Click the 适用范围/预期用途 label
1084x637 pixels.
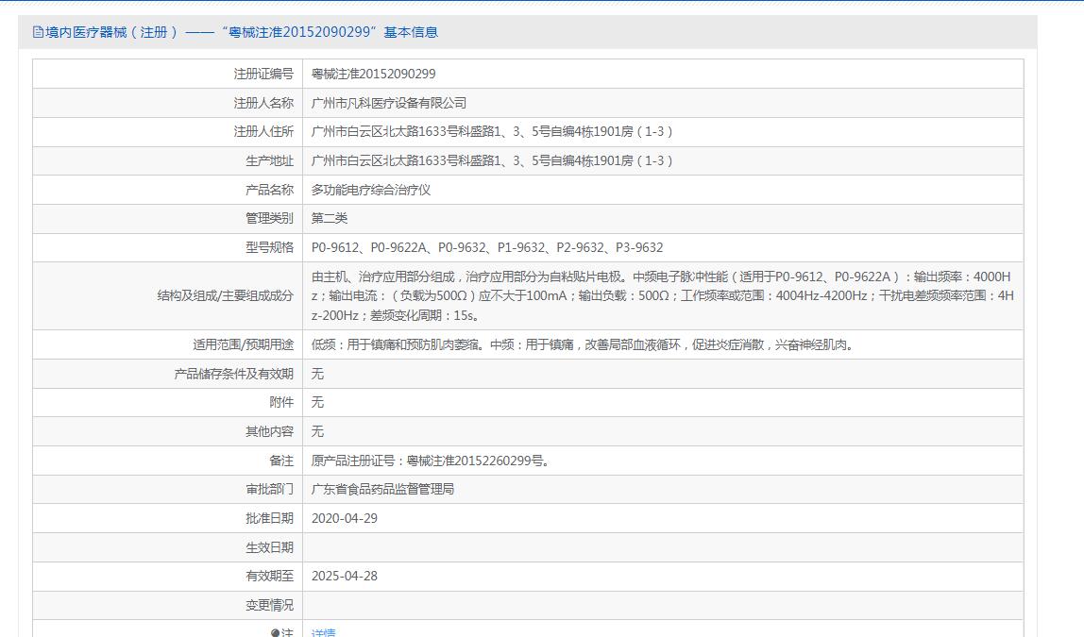point(244,344)
